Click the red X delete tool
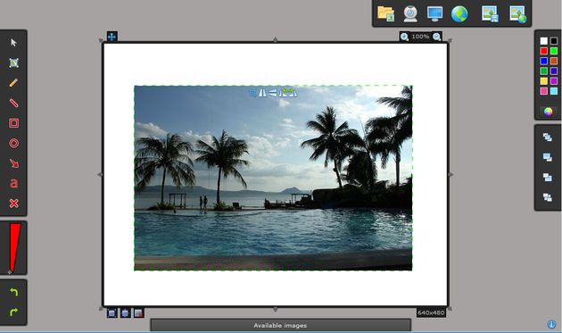Viewport: 562px width, 333px height. pos(13,204)
